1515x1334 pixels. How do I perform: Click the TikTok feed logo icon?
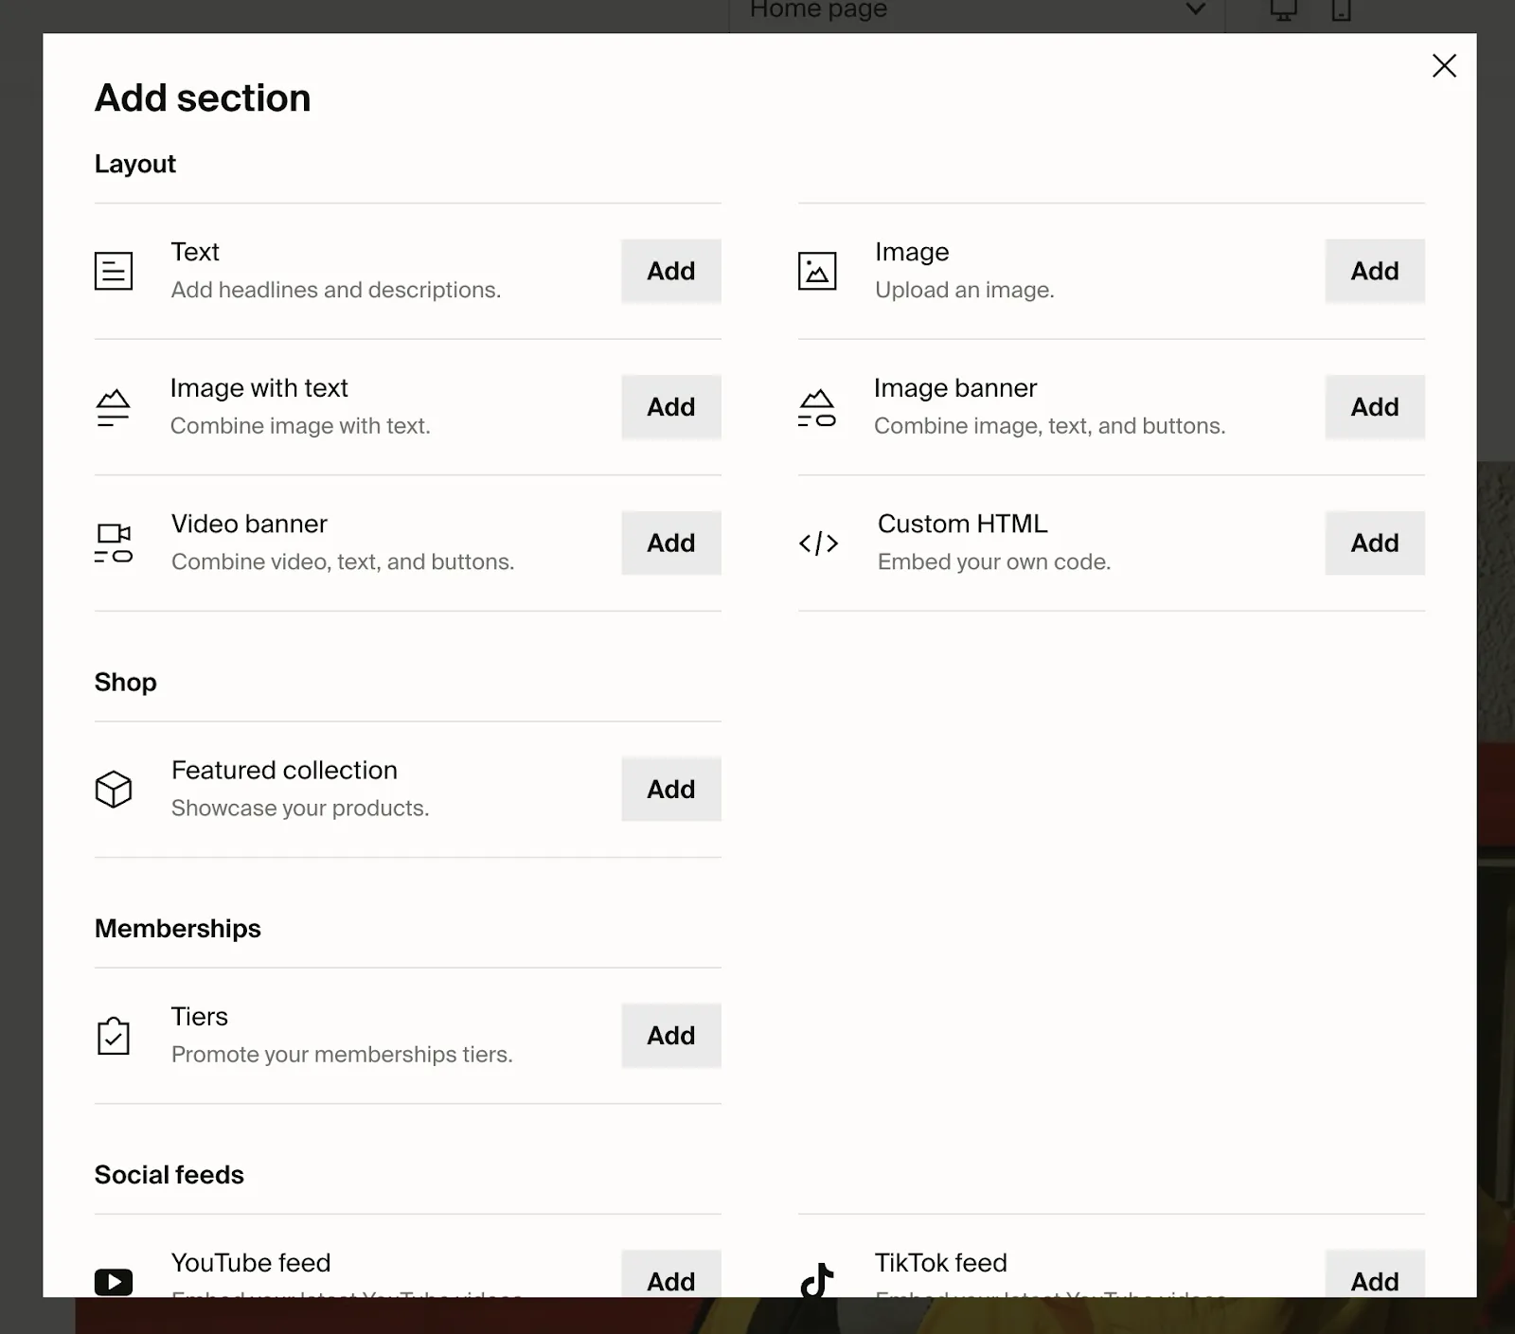click(817, 1280)
